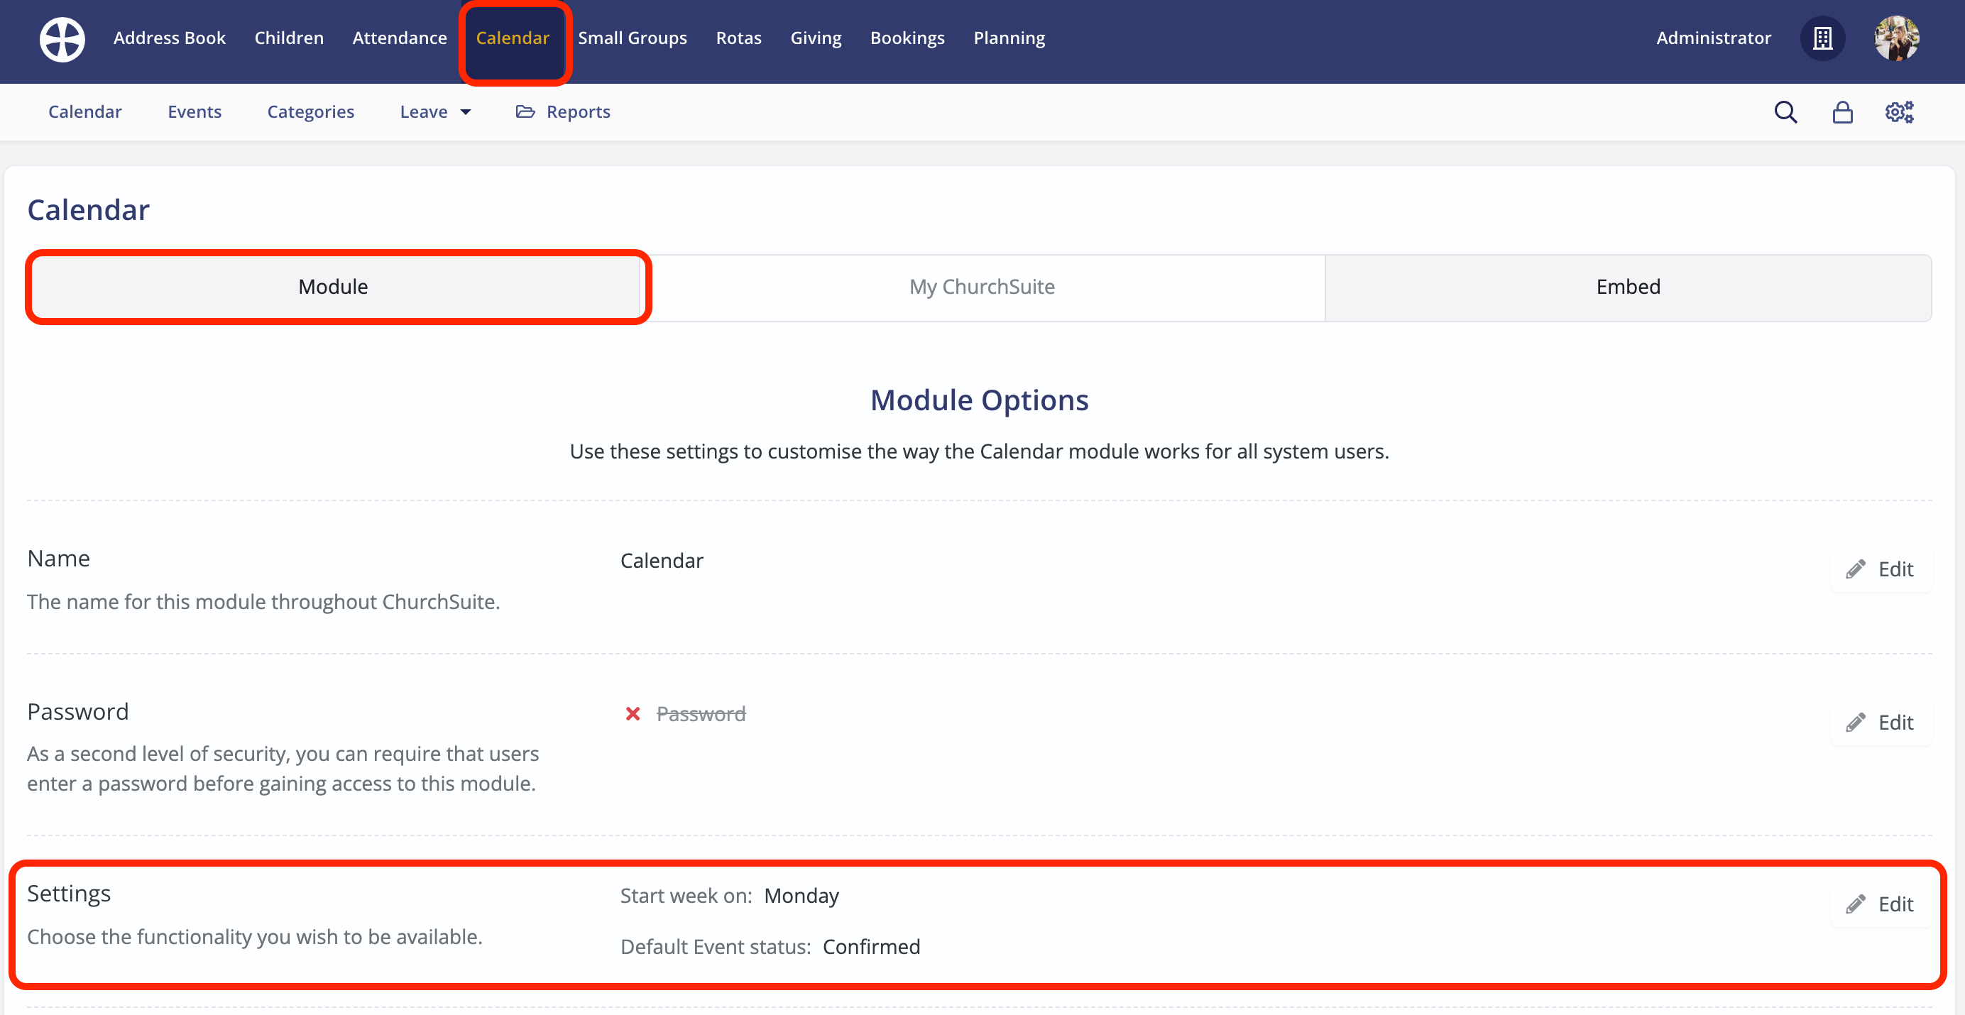Open the search icon in Calendar module
Image resolution: width=1965 pixels, height=1015 pixels.
pyautogui.click(x=1785, y=111)
